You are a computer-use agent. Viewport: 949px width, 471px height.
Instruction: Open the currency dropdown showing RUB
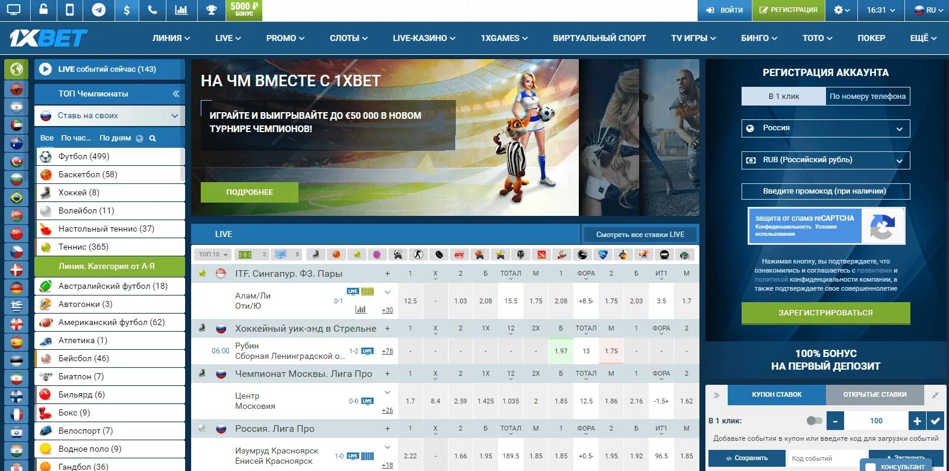click(825, 160)
